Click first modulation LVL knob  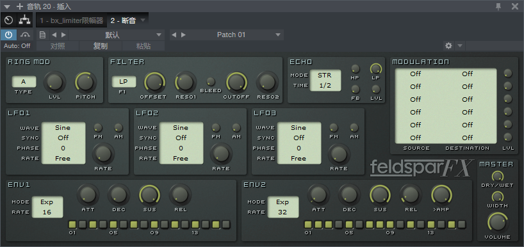(507, 74)
